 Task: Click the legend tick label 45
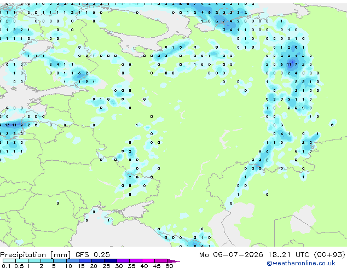pyautogui.click(x=157, y=266)
